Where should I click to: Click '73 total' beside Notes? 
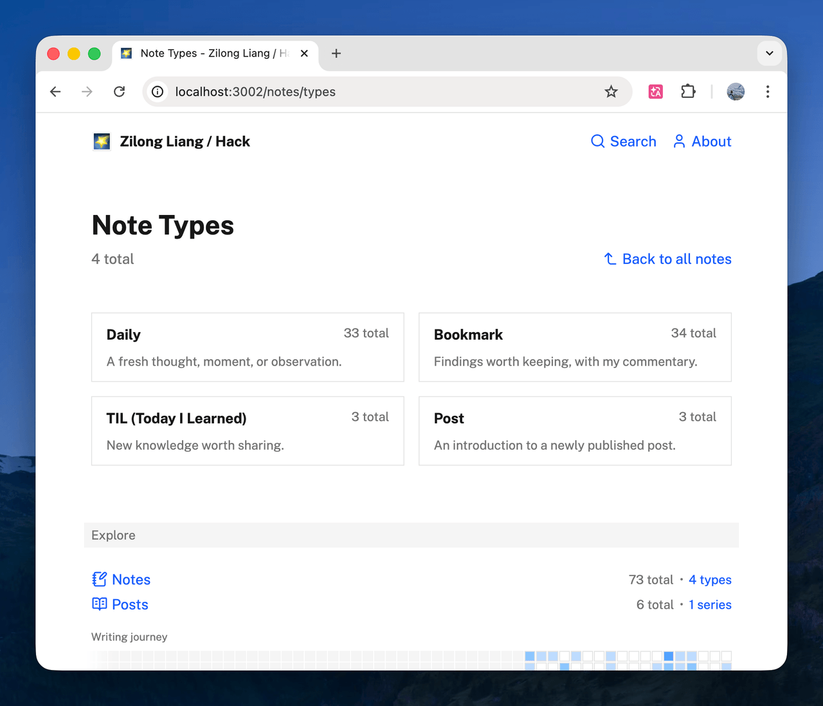click(651, 580)
